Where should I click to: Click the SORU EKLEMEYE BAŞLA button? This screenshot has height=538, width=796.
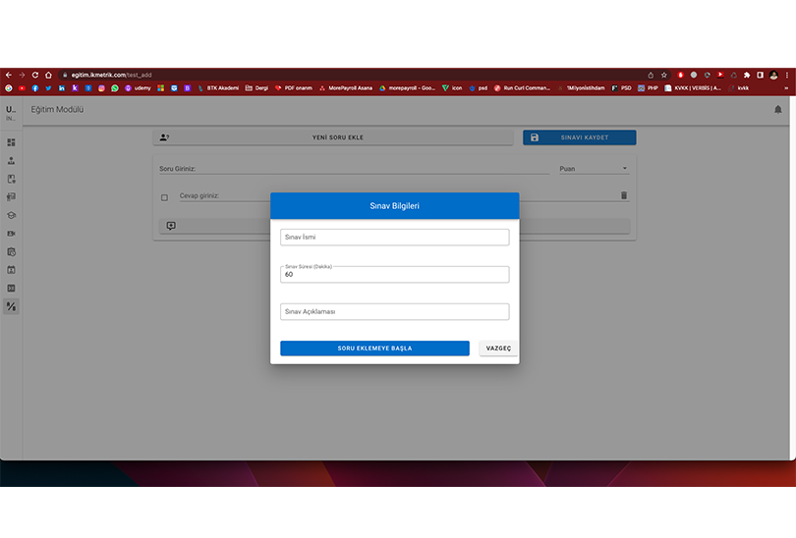click(x=374, y=349)
